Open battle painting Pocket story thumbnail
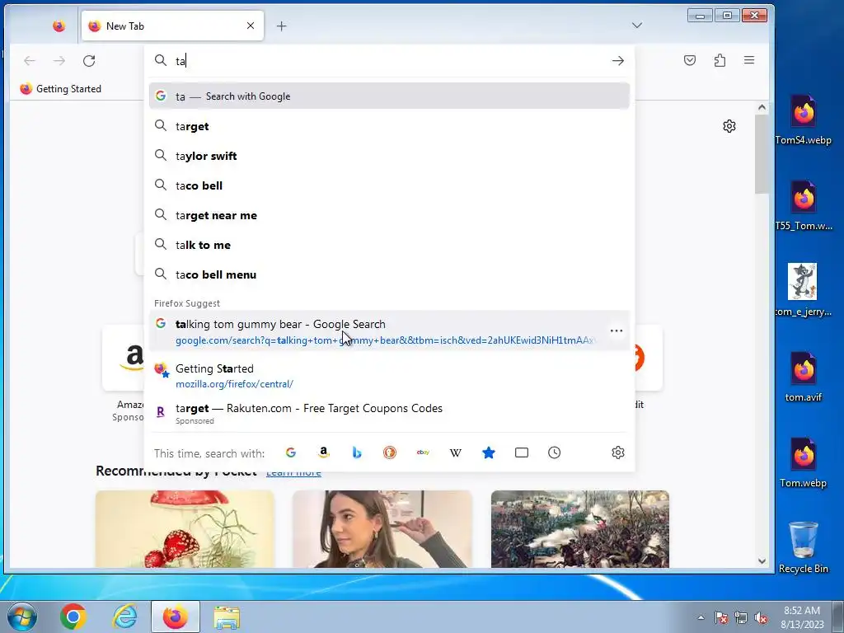844x633 pixels. click(579, 529)
